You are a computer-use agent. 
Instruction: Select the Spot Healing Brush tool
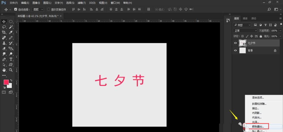[x=4, y=38]
